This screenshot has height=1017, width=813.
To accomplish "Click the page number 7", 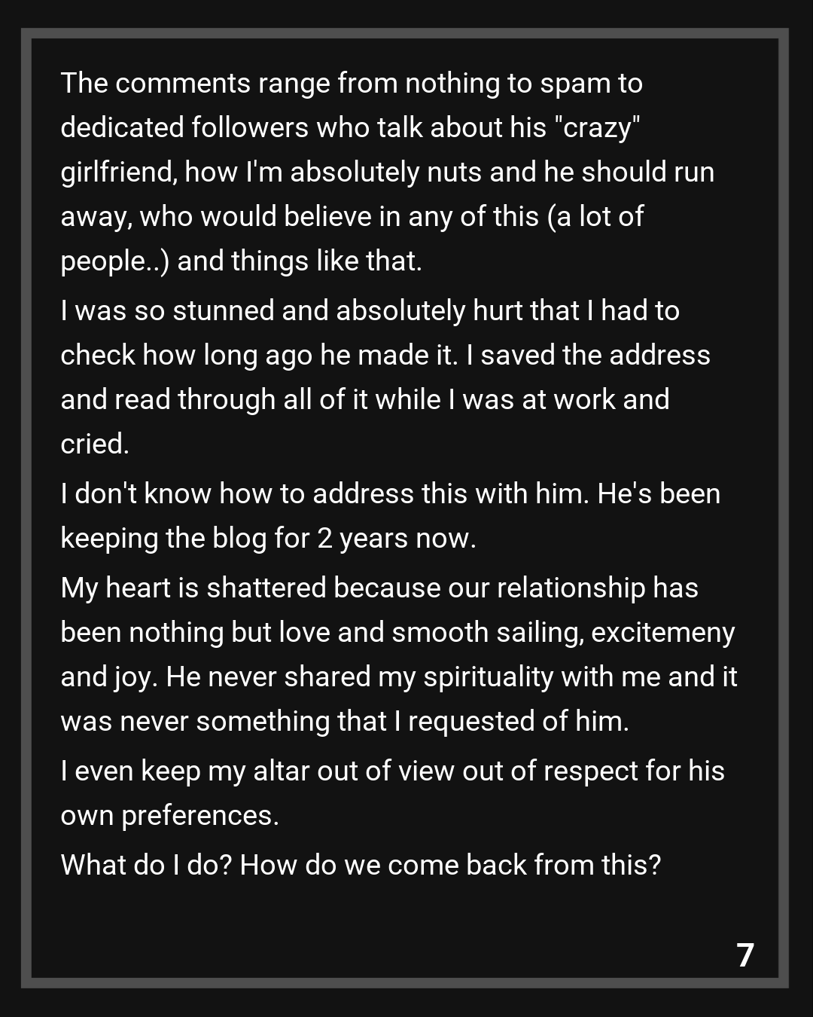I will [x=744, y=955].
